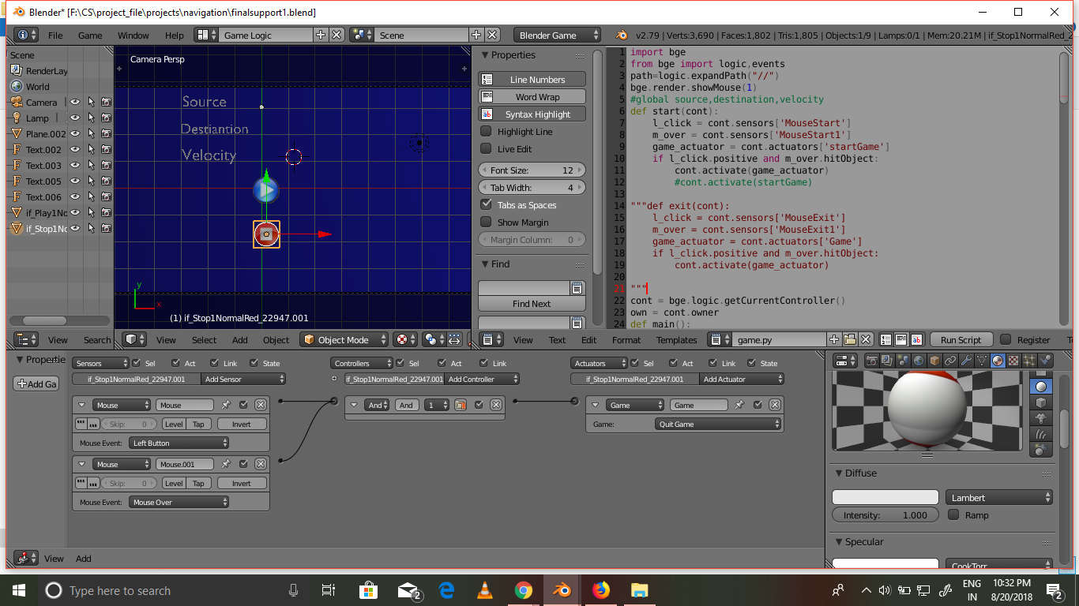This screenshot has height=606, width=1079.
Task: Toggle syntax highlighting with the ab icon
Action: tap(917, 339)
